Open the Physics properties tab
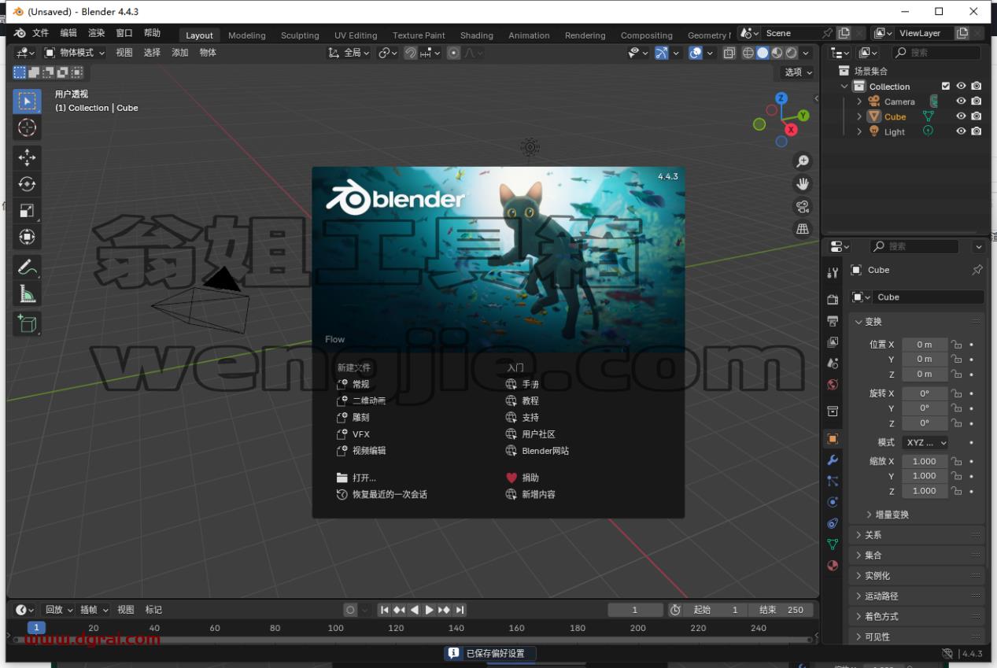 click(x=833, y=502)
